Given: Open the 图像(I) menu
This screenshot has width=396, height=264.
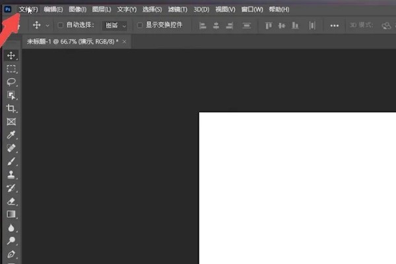Looking at the screenshot, I should point(77,9).
